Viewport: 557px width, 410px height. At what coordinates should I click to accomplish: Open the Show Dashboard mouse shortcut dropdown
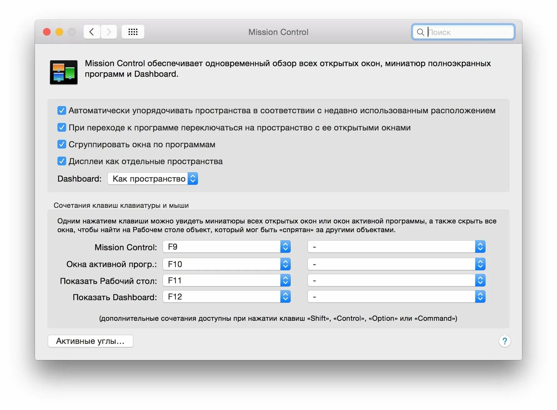click(397, 296)
